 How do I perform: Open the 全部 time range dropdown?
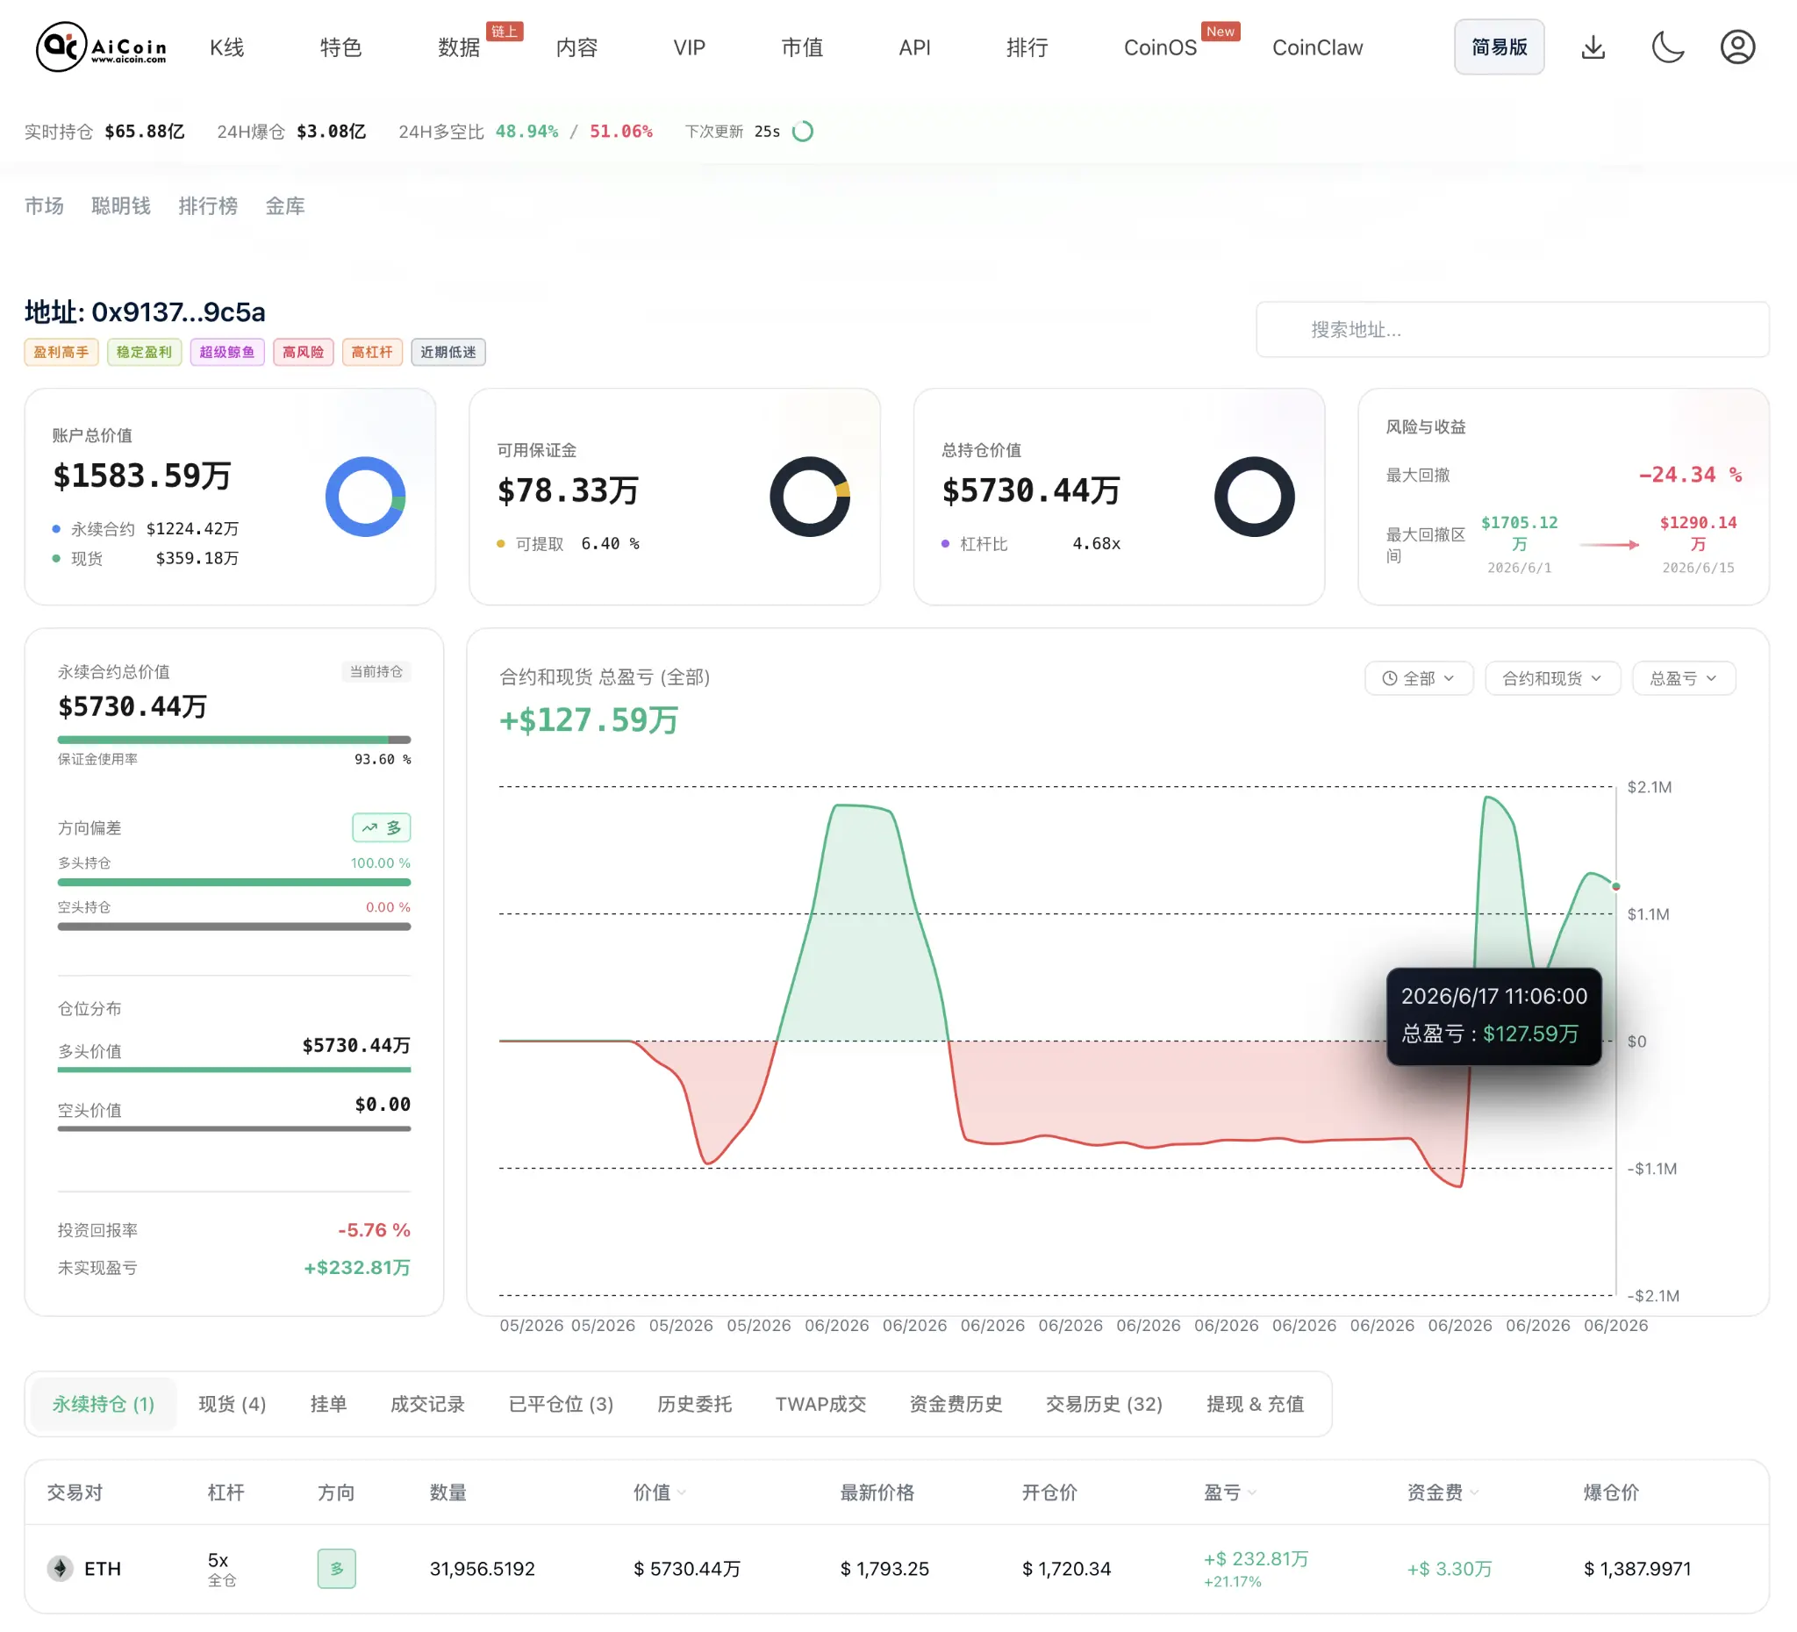point(1418,678)
